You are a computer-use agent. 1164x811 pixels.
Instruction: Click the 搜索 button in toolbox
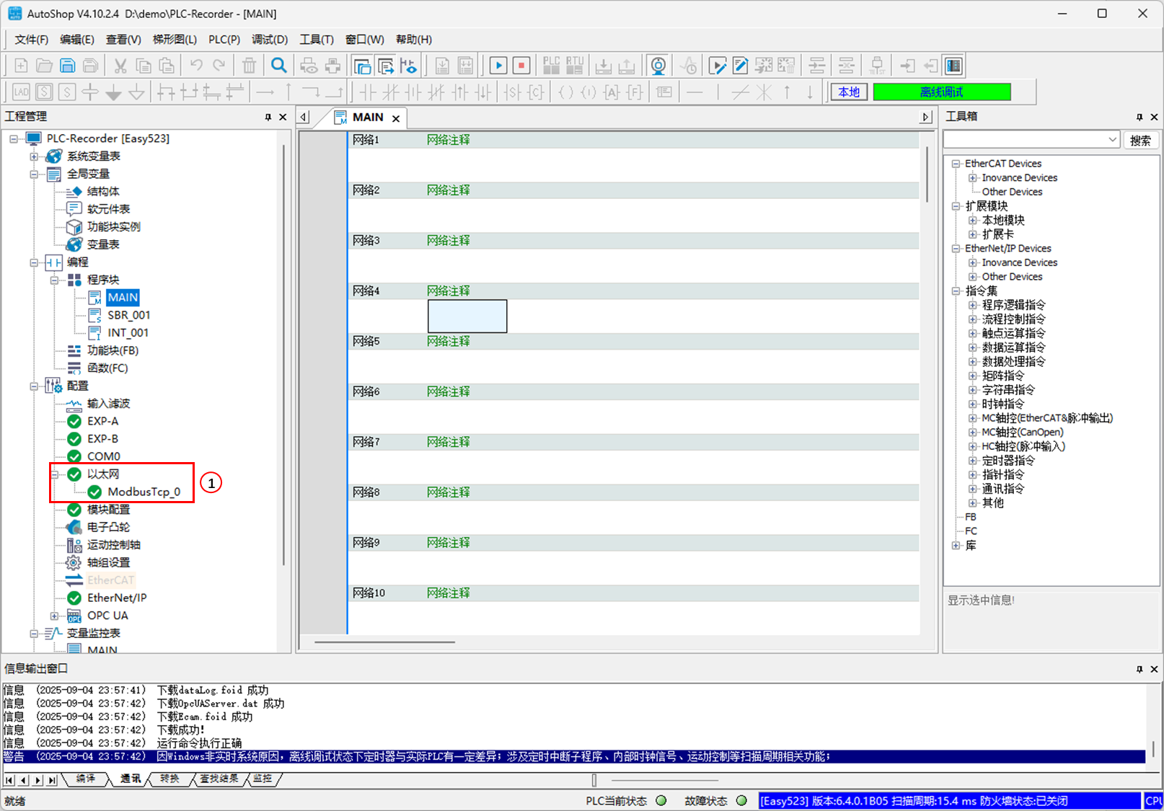click(1140, 140)
